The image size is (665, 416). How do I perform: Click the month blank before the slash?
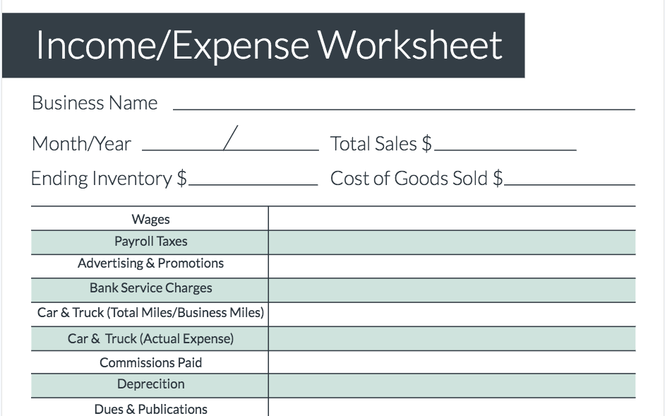click(182, 143)
